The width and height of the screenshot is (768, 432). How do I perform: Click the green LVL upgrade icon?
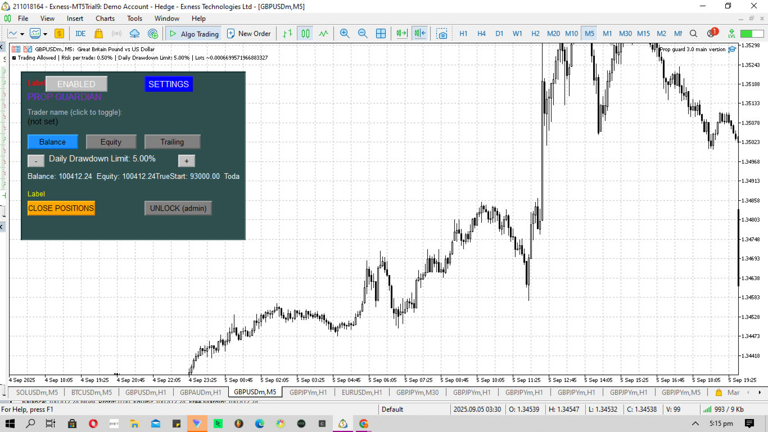[x=731, y=34]
